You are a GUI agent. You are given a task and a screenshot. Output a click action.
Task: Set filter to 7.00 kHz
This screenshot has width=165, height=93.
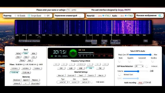click(37, 68)
